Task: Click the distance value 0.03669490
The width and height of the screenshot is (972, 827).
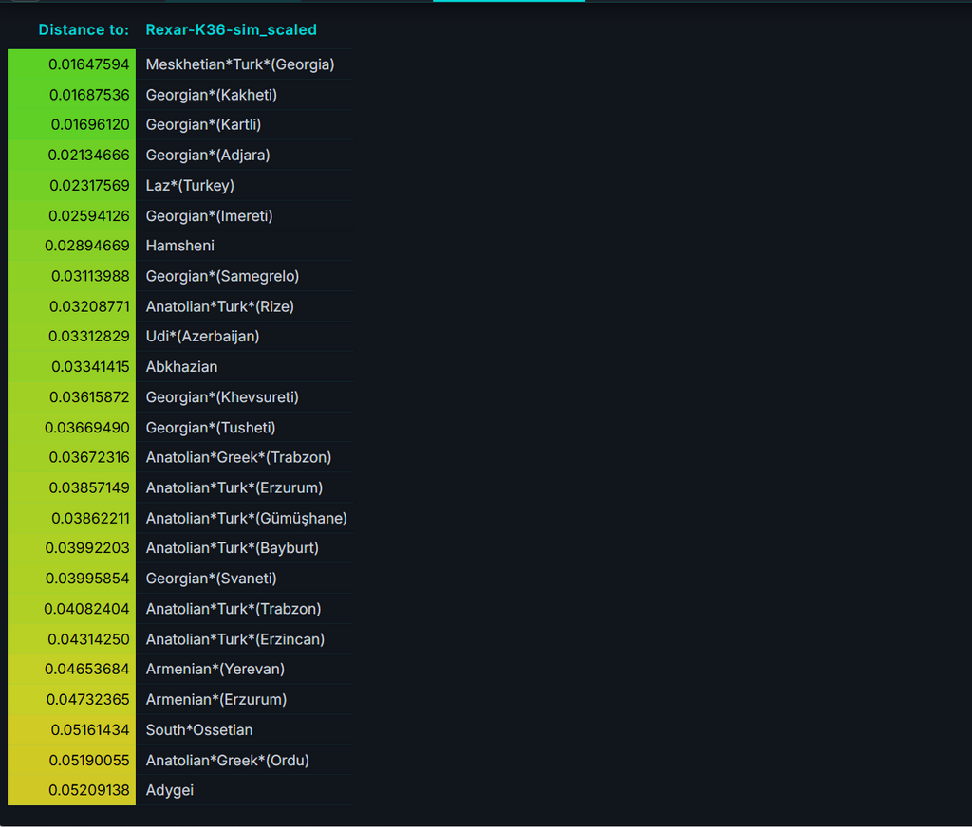Action: pyautogui.click(x=86, y=428)
